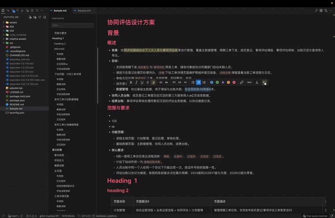This screenshot has height=218, width=335.
Task: Apply bold formatting from floating toolbar
Action: 131,83
